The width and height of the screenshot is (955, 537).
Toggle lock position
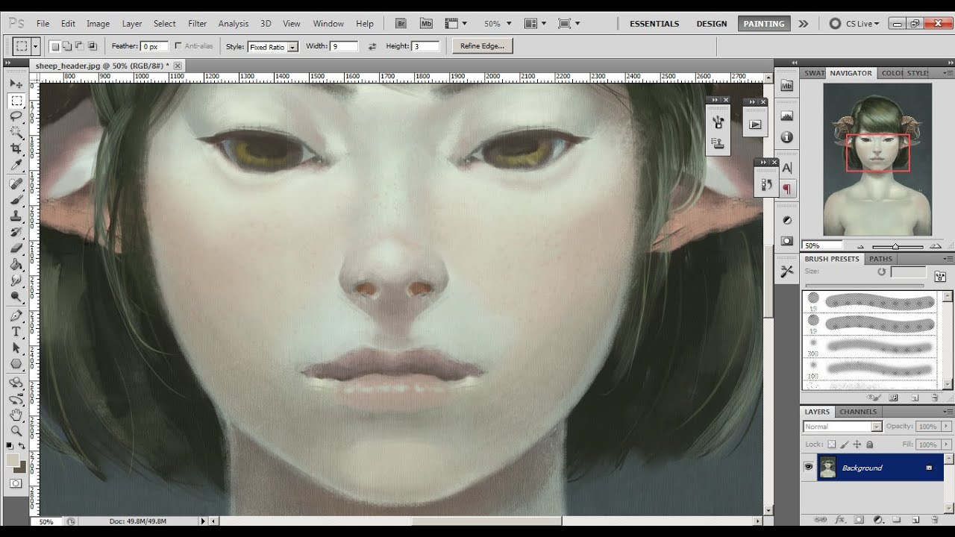pos(857,445)
